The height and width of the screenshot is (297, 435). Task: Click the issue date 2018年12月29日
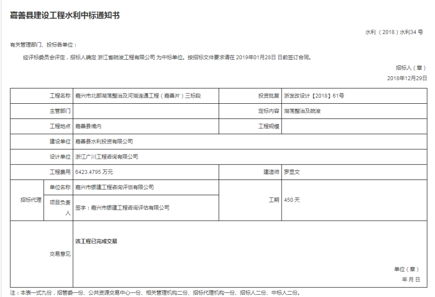407,78
